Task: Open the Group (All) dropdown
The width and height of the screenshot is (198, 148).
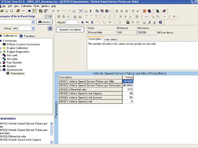Action: click(33, 28)
